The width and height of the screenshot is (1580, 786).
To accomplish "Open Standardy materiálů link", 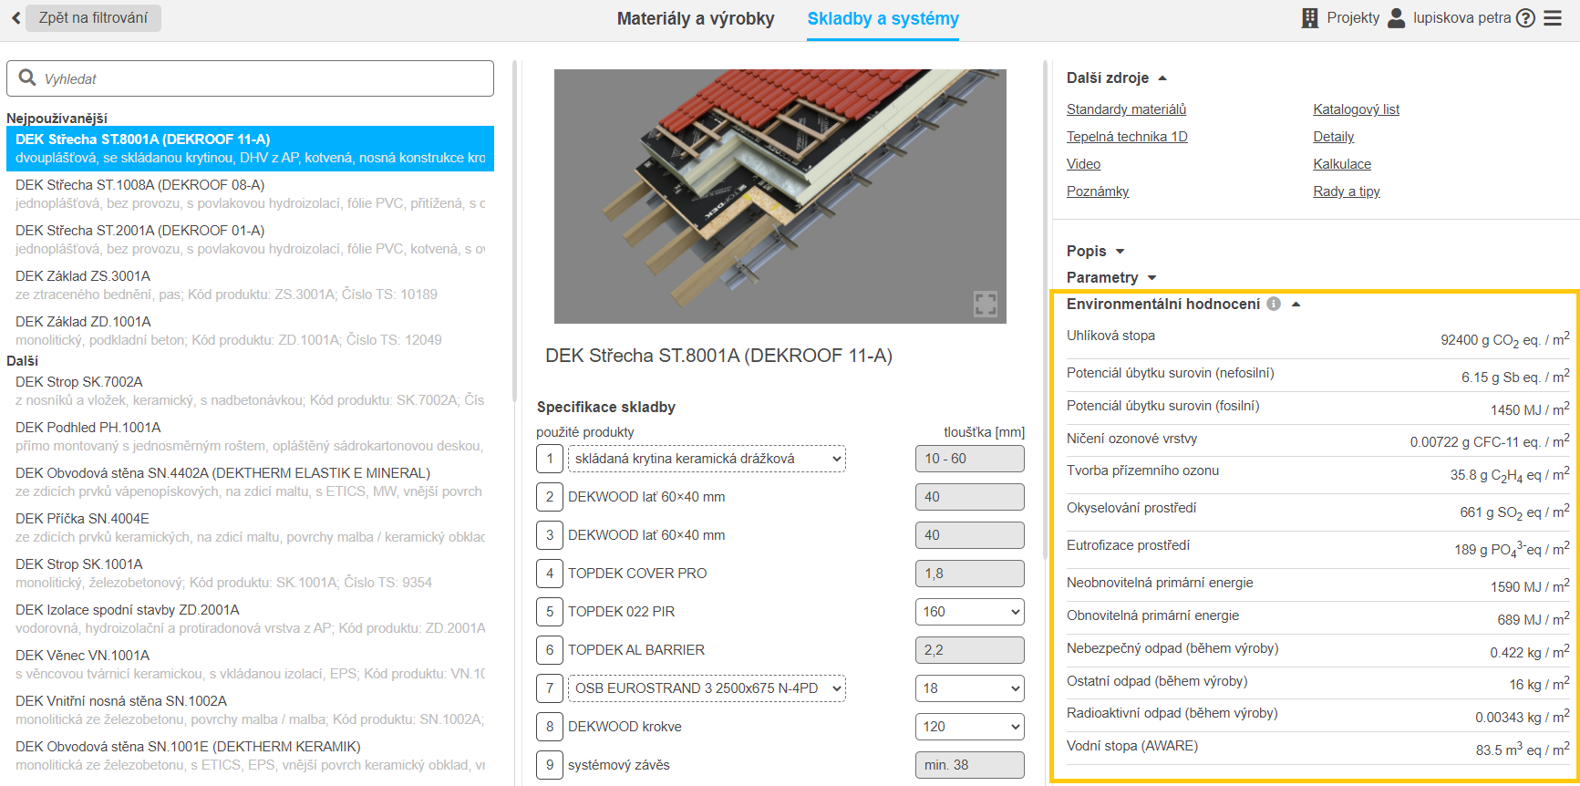I will pos(1126,109).
